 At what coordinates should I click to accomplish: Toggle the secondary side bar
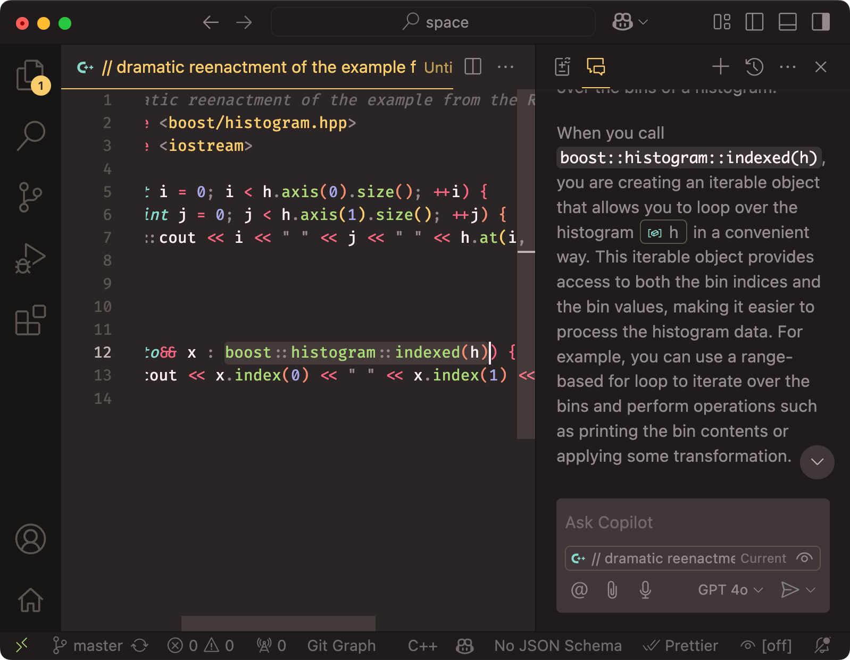coord(821,22)
